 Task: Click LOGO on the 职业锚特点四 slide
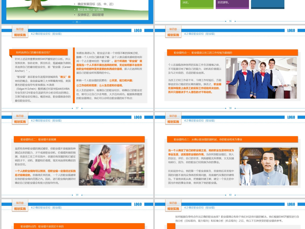click(138, 204)
